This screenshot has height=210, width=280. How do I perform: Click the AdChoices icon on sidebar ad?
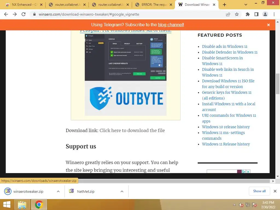244,172
